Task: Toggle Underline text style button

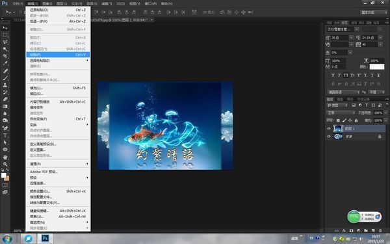Action: (x=372, y=75)
